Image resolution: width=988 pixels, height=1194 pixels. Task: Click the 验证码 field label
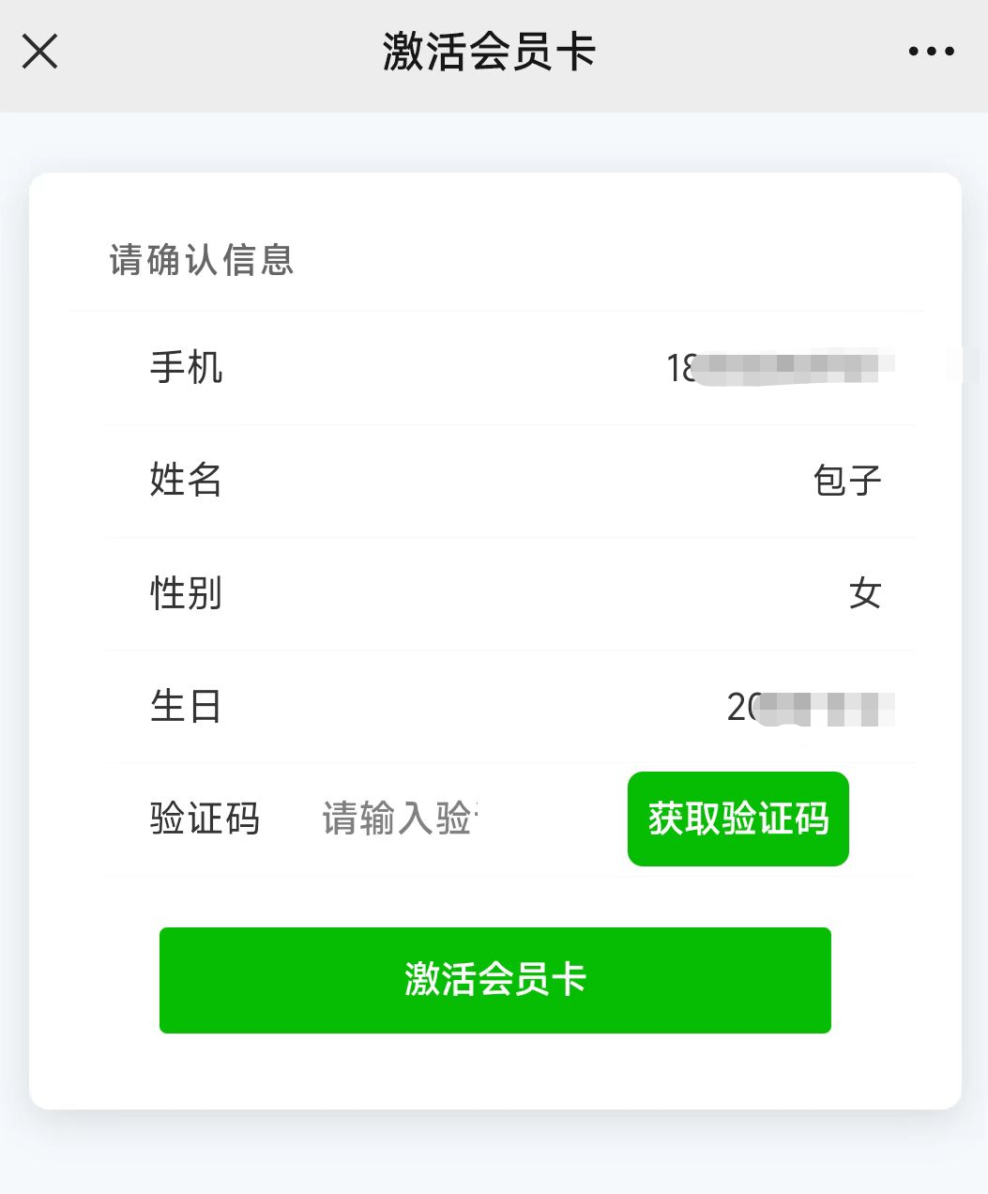(x=205, y=819)
